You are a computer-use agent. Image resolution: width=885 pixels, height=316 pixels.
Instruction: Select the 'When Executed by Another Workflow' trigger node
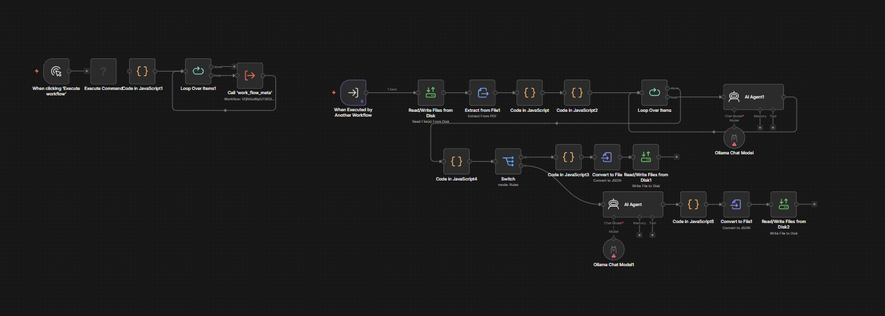(x=352, y=92)
